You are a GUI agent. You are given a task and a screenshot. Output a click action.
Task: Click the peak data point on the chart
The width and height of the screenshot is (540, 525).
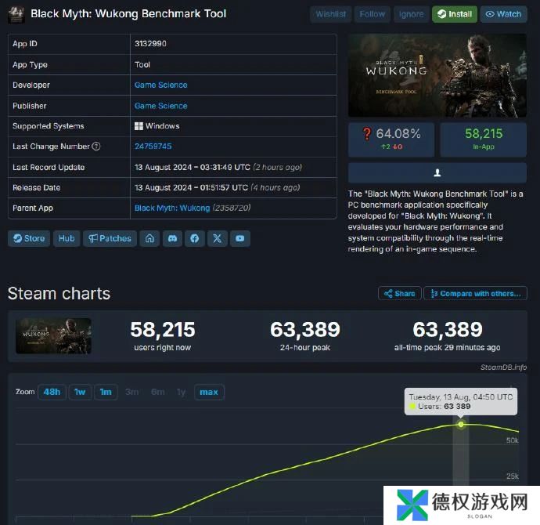click(x=461, y=425)
